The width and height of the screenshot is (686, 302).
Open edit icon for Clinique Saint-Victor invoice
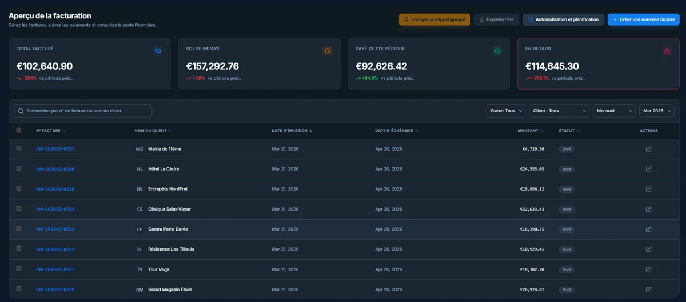[648, 209]
